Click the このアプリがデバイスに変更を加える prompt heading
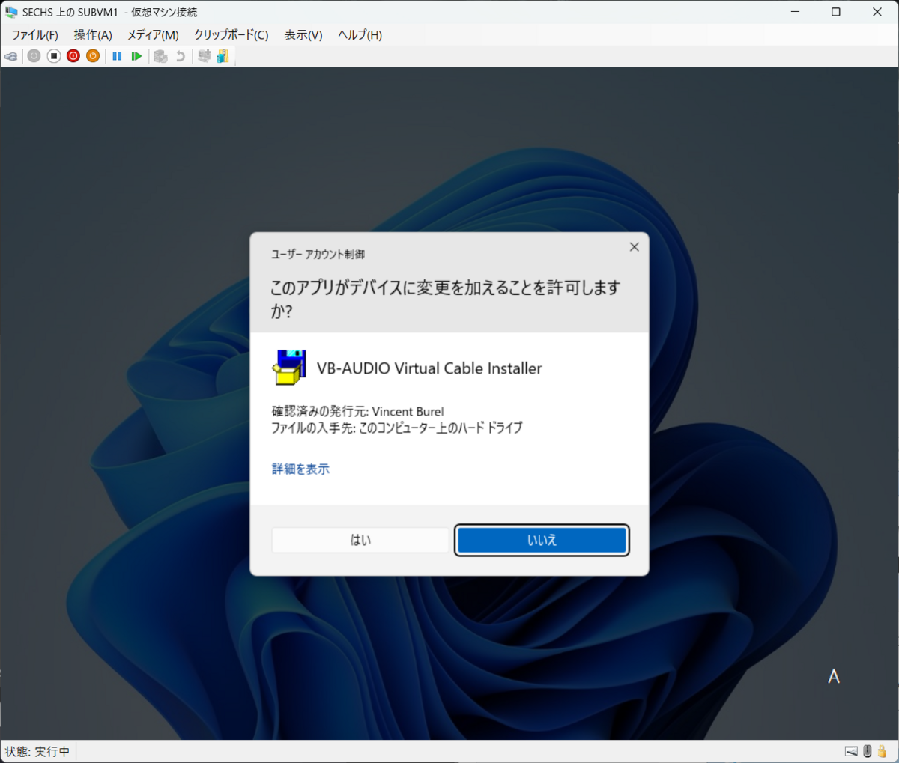This screenshot has height=763, width=899. click(446, 299)
